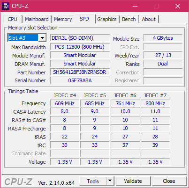Close the window with the X icon

(x=178, y=6)
